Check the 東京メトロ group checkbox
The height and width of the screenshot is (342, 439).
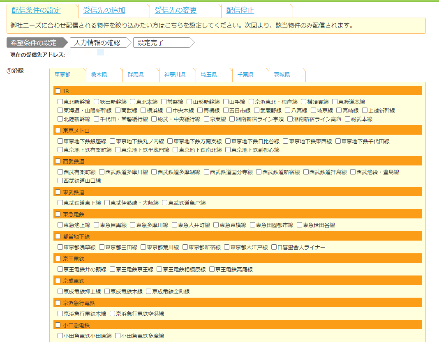pos(58,130)
